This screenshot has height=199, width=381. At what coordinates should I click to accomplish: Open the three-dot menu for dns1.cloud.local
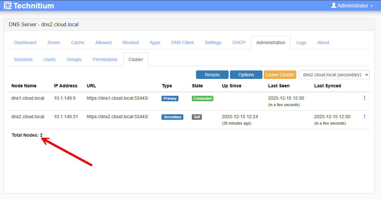click(x=364, y=98)
